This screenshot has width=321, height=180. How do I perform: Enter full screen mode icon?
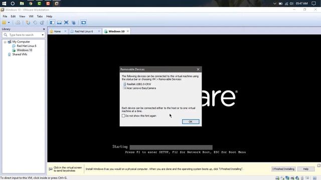point(66,22)
